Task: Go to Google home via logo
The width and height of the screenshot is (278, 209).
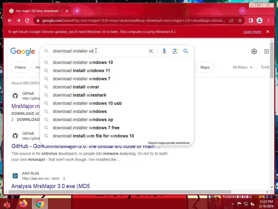Action: point(23,51)
